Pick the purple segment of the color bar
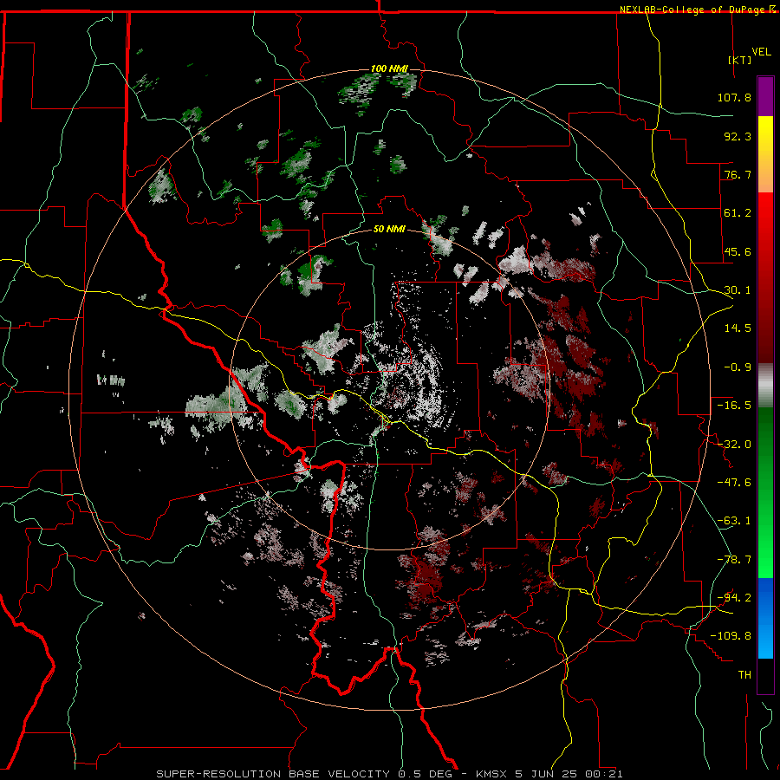Image resolution: width=780 pixels, height=780 pixels. pos(765,96)
